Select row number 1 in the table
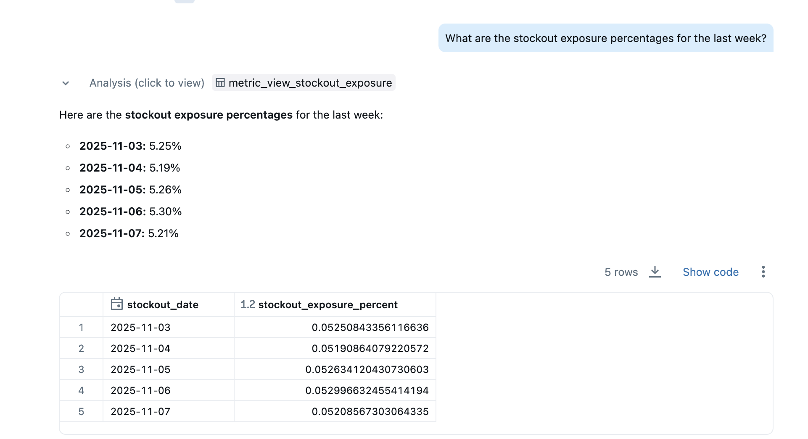The height and width of the screenshot is (439, 808). tap(81, 327)
